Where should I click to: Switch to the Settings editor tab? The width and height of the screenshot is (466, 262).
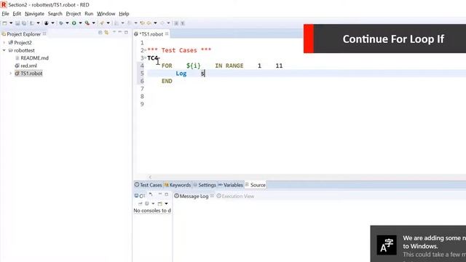[205, 185]
